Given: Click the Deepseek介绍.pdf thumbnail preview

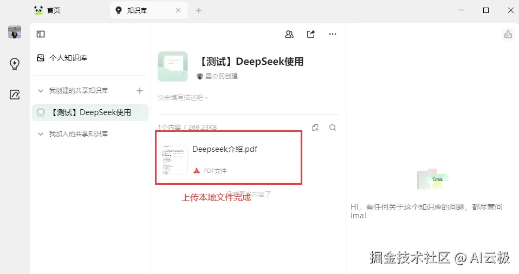Looking at the screenshot, I should tap(173, 160).
